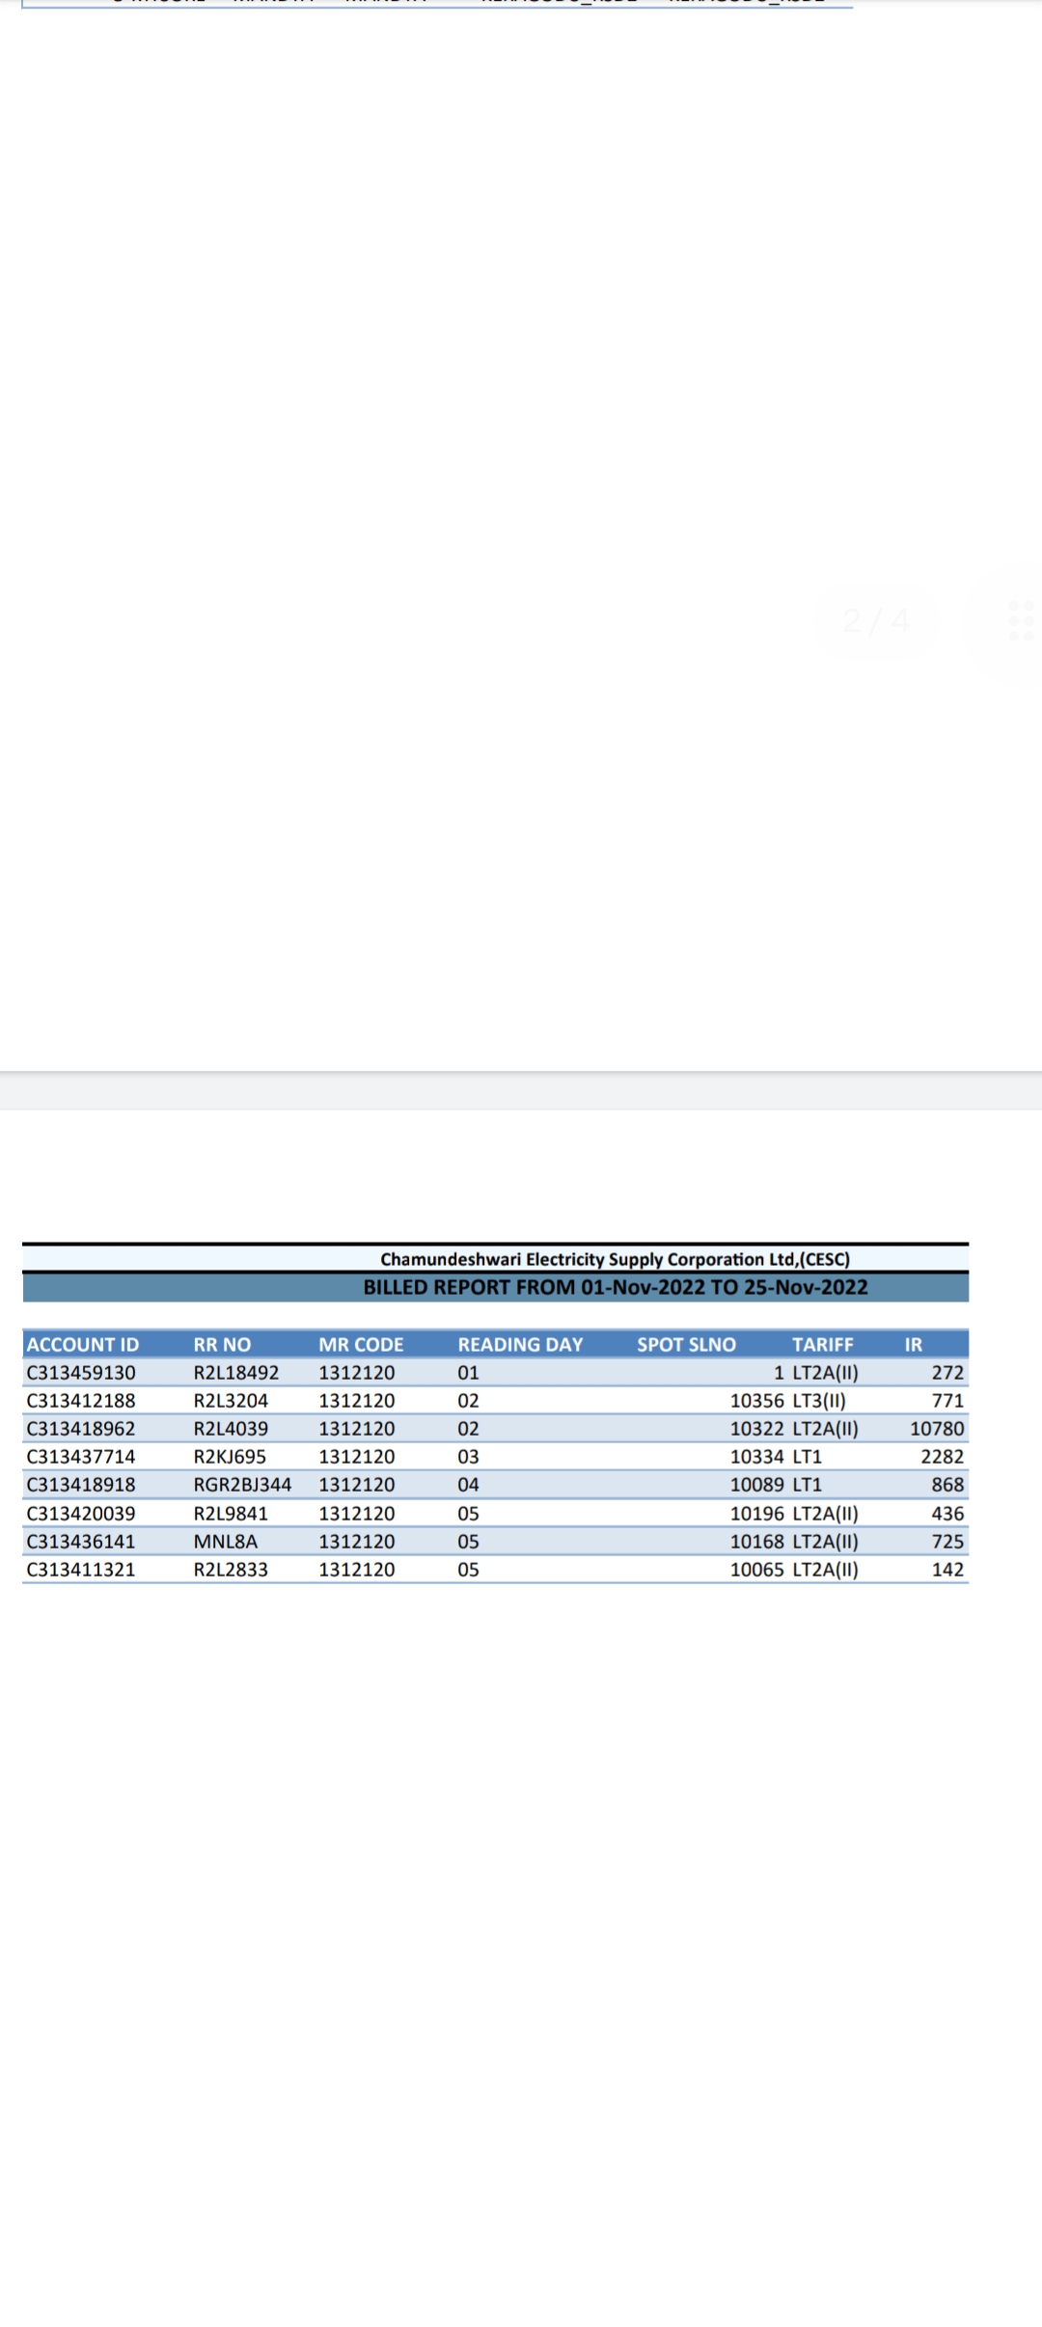Click the LT3(II) tariff cell
The image size is (1042, 2327).
819,1400
